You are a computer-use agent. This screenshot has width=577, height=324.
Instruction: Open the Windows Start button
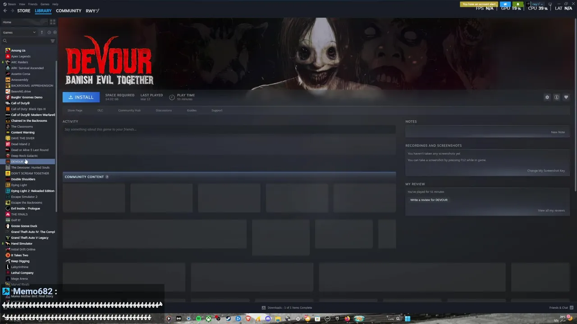pyautogui.click(x=408, y=319)
